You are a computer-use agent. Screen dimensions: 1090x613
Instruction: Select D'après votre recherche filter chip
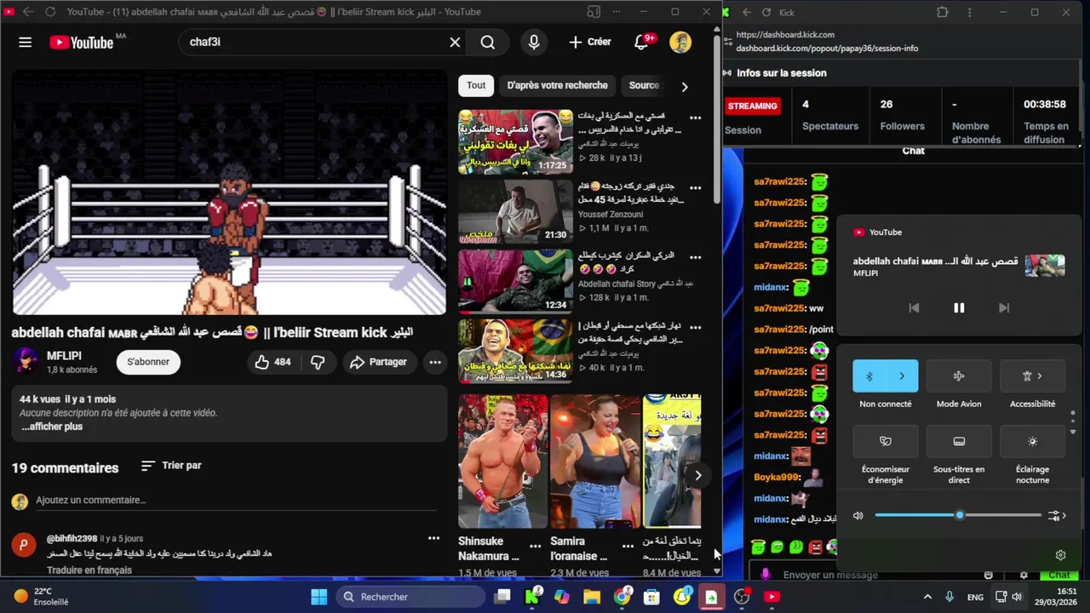[557, 85]
